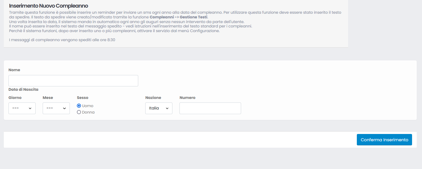Click the Sesso label
The image size is (422, 169).
coord(83,98)
